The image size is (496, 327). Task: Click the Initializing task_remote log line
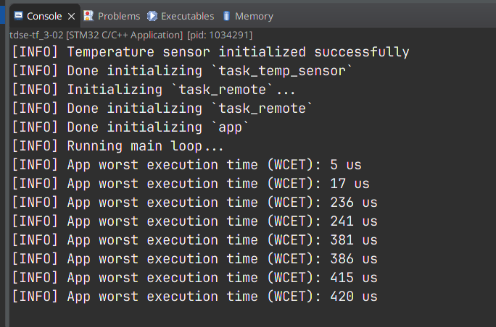154,90
